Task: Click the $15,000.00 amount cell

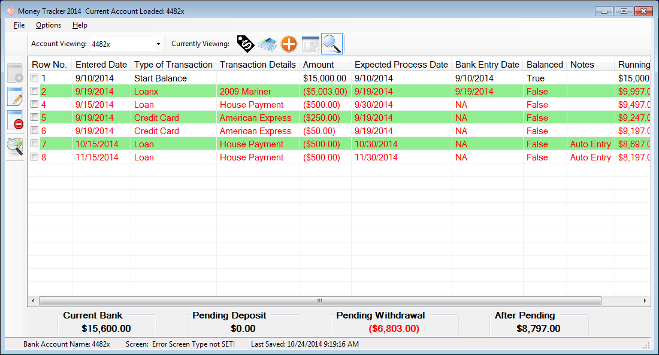Action: tap(325, 78)
